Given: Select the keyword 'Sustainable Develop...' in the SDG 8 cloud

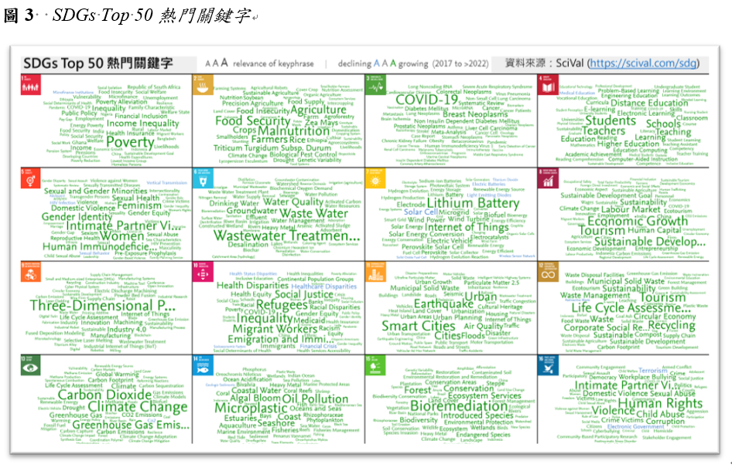Looking at the screenshot, I should [649, 242].
